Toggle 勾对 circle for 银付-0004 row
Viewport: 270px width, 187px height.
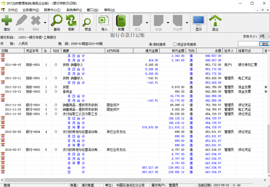[56, 132]
